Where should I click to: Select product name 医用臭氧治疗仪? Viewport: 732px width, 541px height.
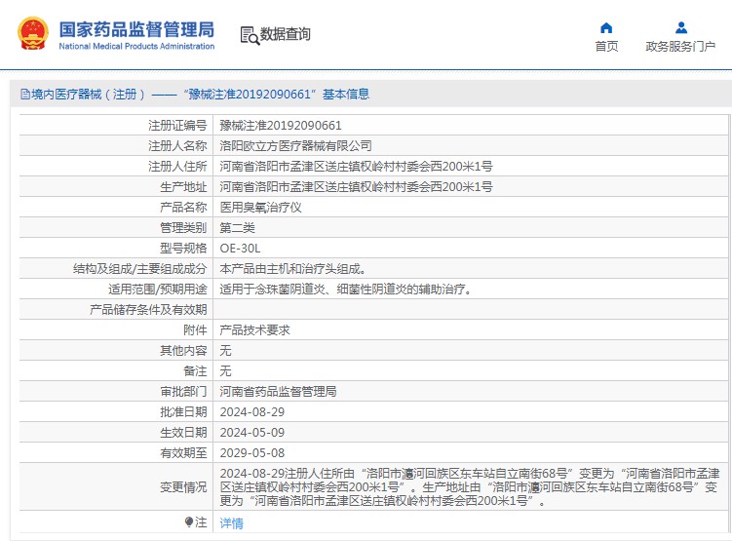click(x=260, y=208)
